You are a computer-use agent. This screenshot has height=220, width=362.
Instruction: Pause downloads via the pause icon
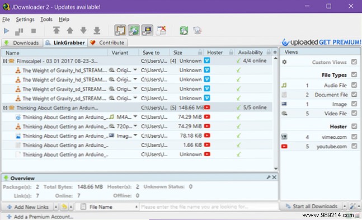click(19, 31)
